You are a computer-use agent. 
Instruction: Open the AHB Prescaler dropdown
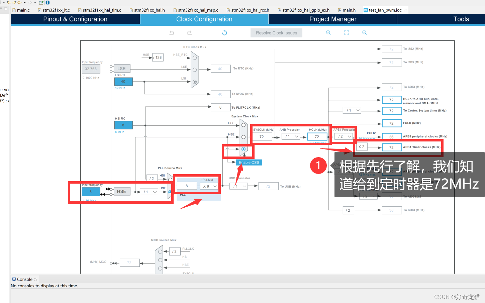click(290, 136)
